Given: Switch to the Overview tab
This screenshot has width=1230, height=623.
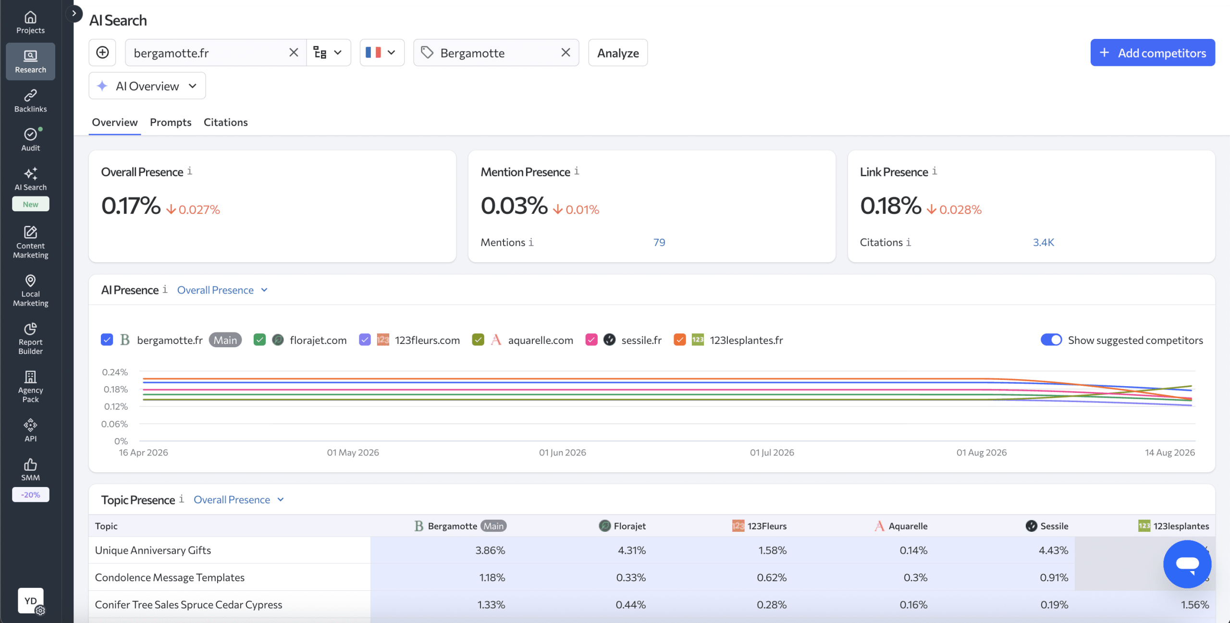Looking at the screenshot, I should tap(114, 122).
